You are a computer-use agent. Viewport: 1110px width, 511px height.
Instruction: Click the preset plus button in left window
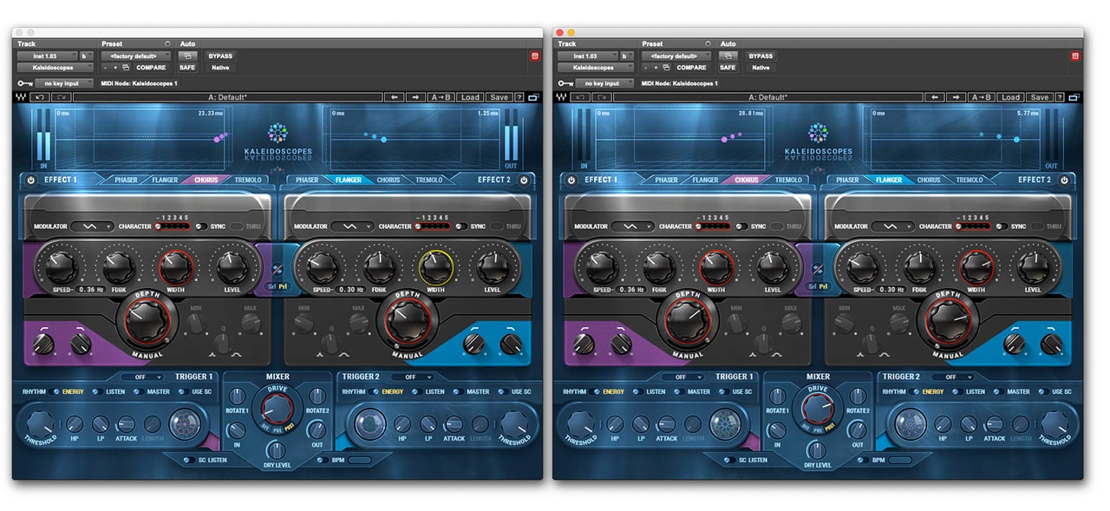click(x=115, y=67)
